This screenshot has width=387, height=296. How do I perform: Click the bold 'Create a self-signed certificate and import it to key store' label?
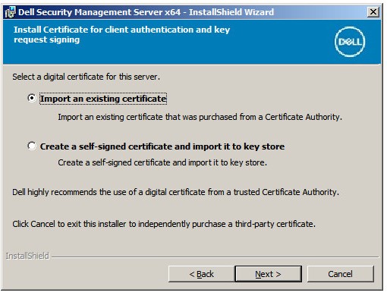(162, 146)
